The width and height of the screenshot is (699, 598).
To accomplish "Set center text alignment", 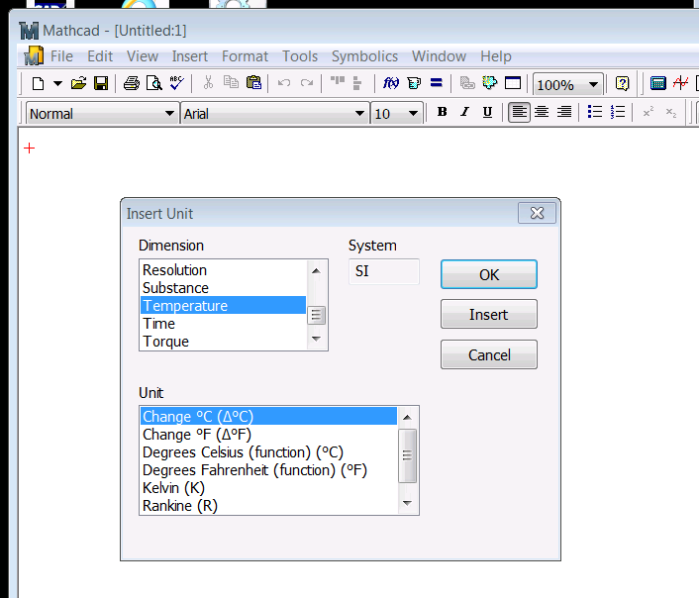I will [542, 112].
